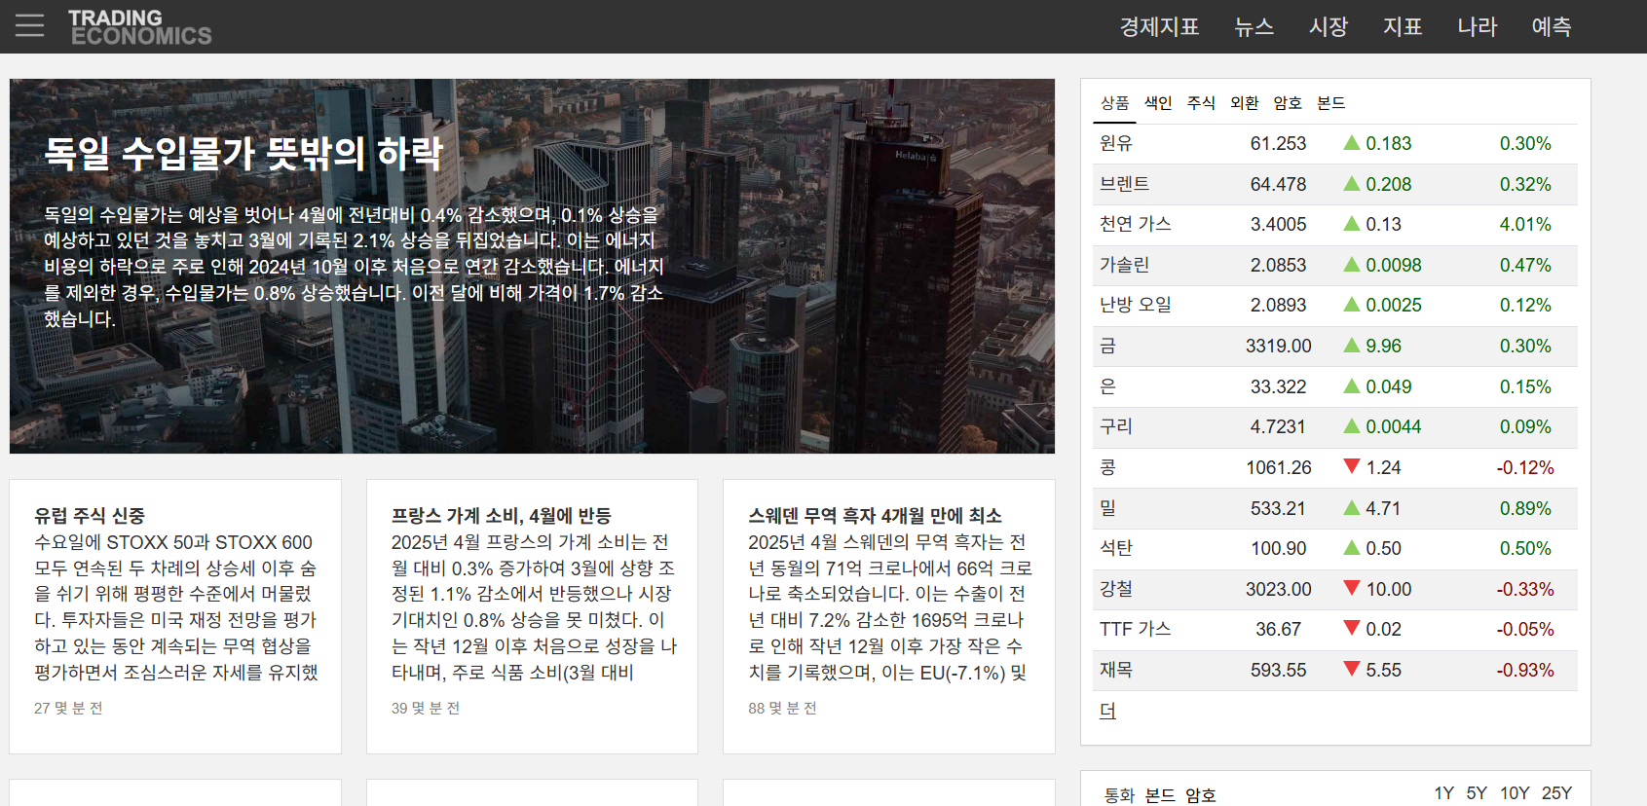Click the 더 link for more commodities
Screen dimensions: 1647x806
(x=1108, y=711)
